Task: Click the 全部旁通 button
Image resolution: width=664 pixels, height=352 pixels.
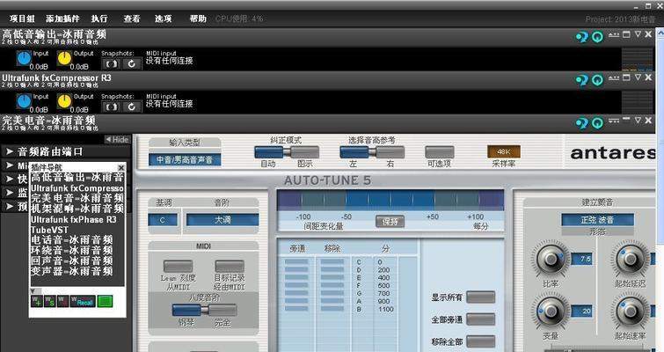Action: pyautogui.click(x=481, y=319)
